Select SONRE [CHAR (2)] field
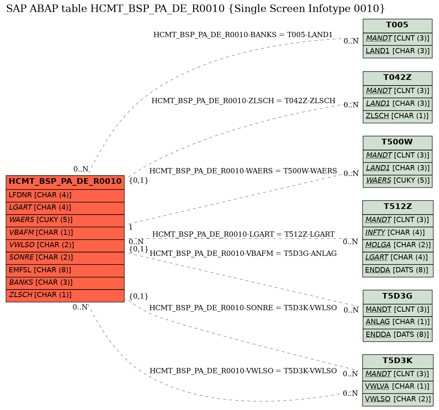This screenshot has width=439, height=410. [65, 258]
